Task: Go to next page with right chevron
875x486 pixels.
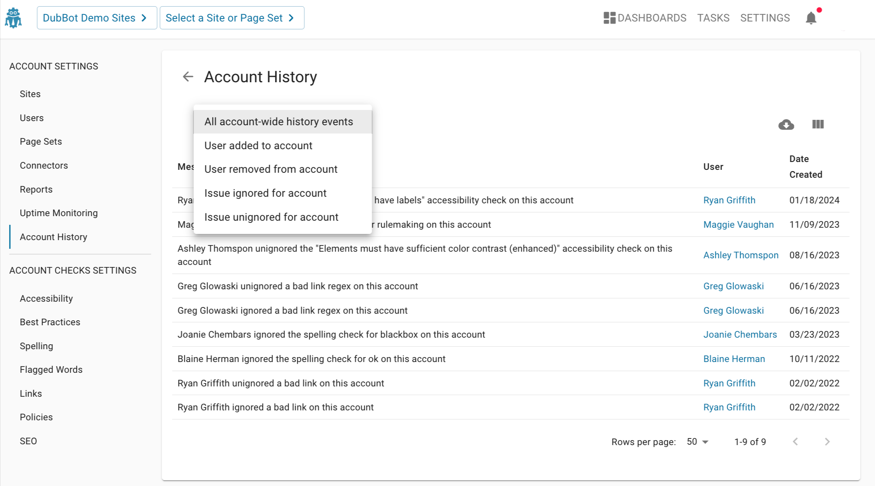Action: 827,441
